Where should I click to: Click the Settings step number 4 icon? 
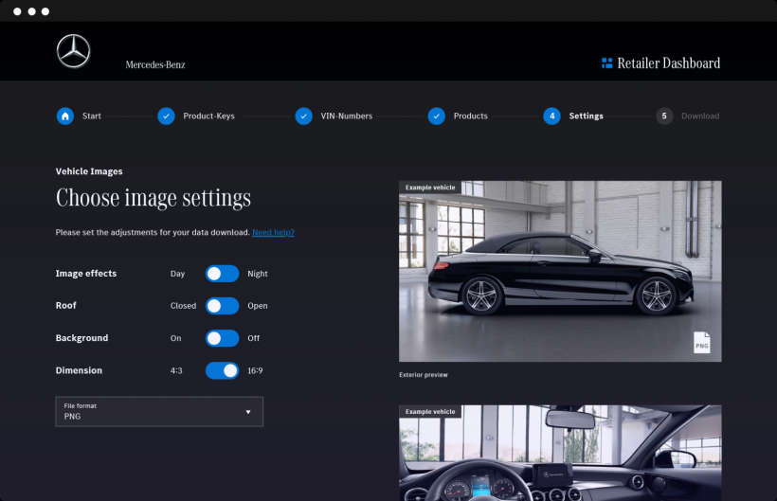(552, 116)
